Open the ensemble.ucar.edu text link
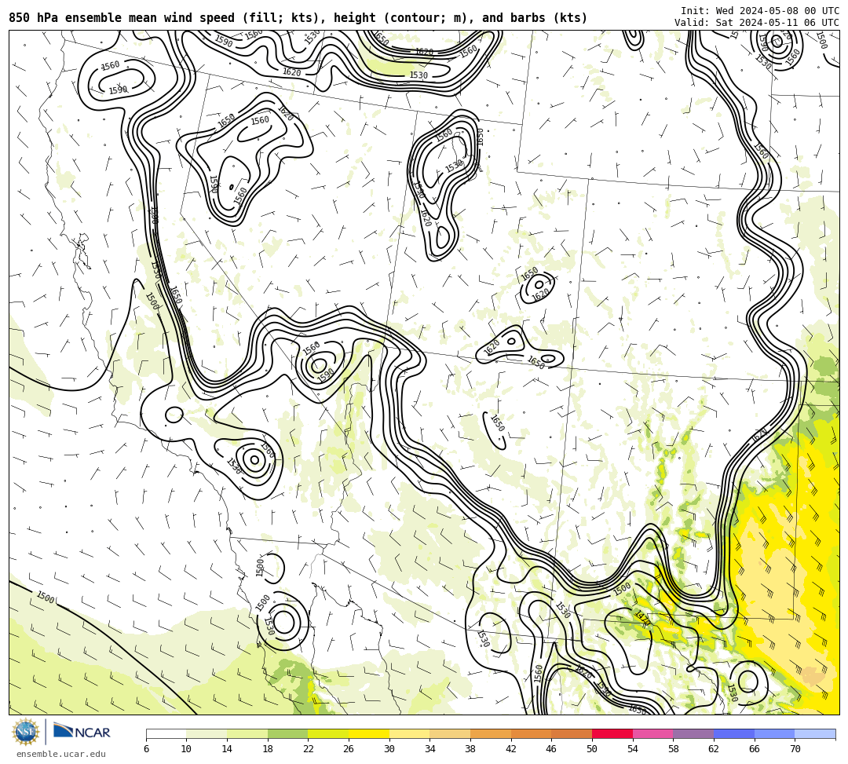848x764 pixels. [61, 754]
